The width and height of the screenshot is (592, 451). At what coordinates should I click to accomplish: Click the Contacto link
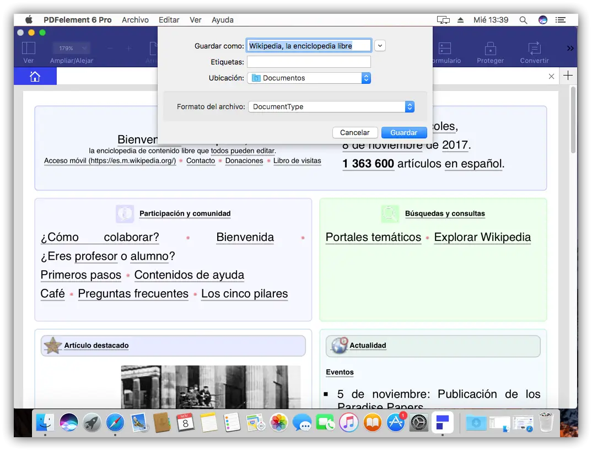coord(201,160)
